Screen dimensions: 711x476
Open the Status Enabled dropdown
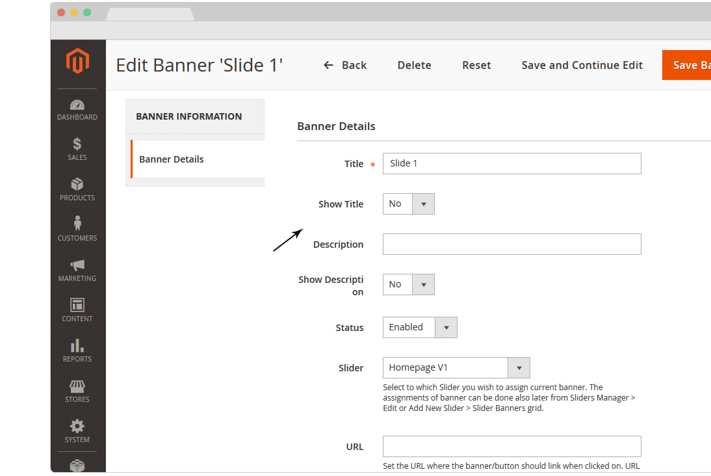420,328
